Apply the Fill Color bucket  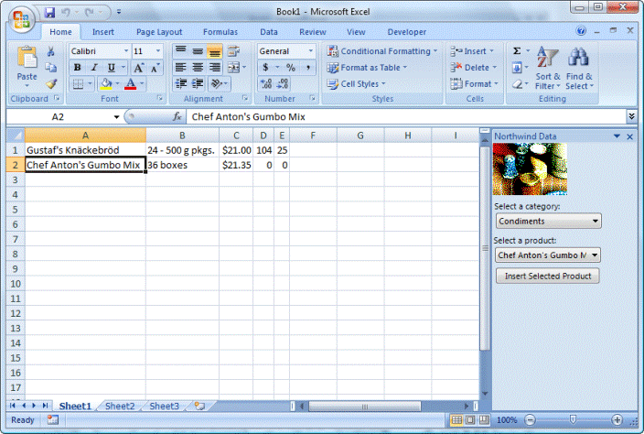(106, 84)
